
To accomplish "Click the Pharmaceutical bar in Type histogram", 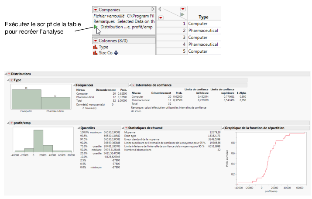I will (56, 103).
